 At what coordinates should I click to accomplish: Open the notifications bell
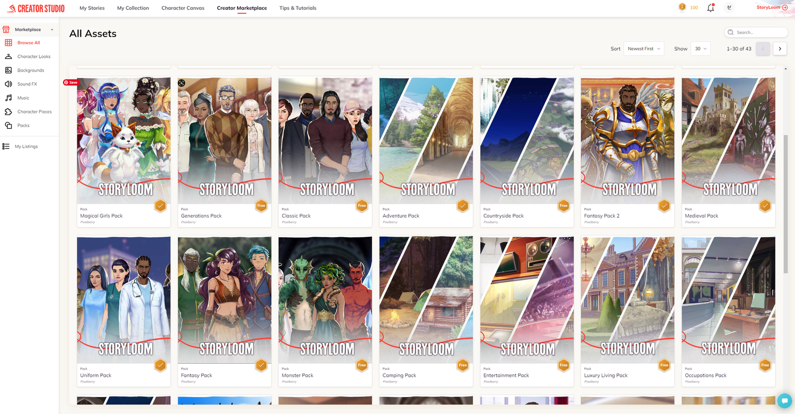711,7
